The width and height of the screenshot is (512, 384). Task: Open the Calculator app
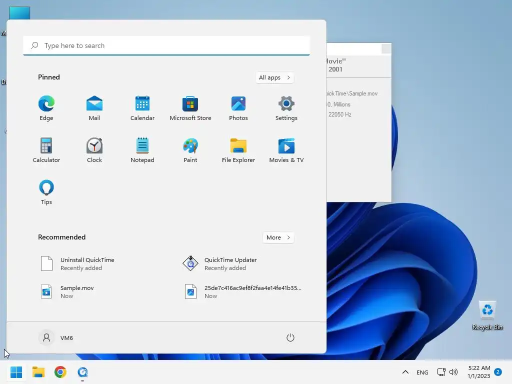[46, 150]
